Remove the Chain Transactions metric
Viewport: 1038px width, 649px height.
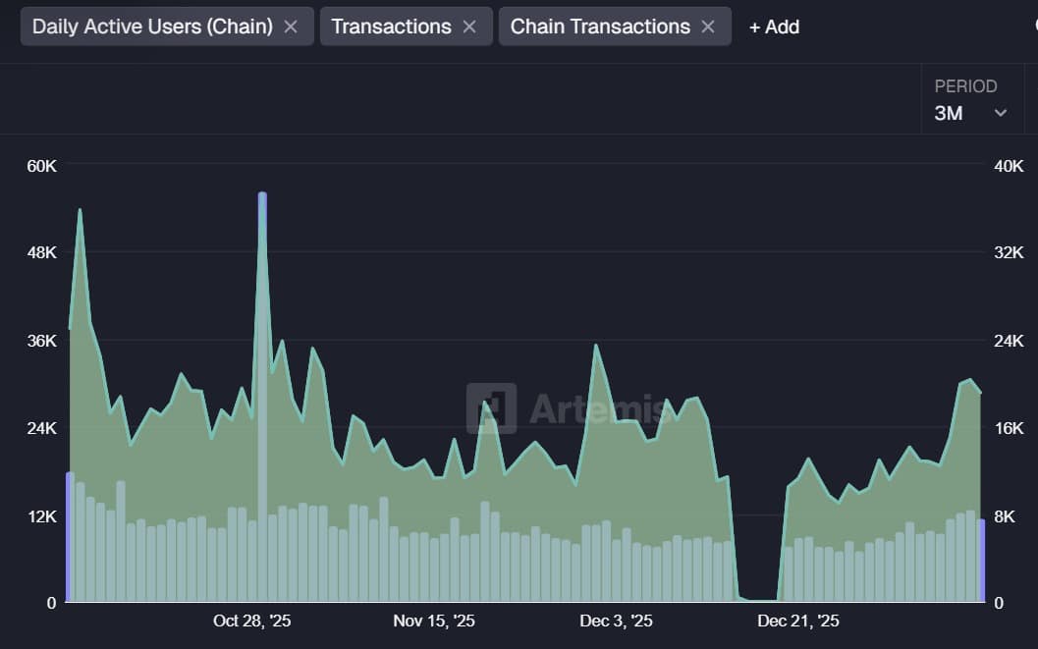pyautogui.click(x=707, y=27)
